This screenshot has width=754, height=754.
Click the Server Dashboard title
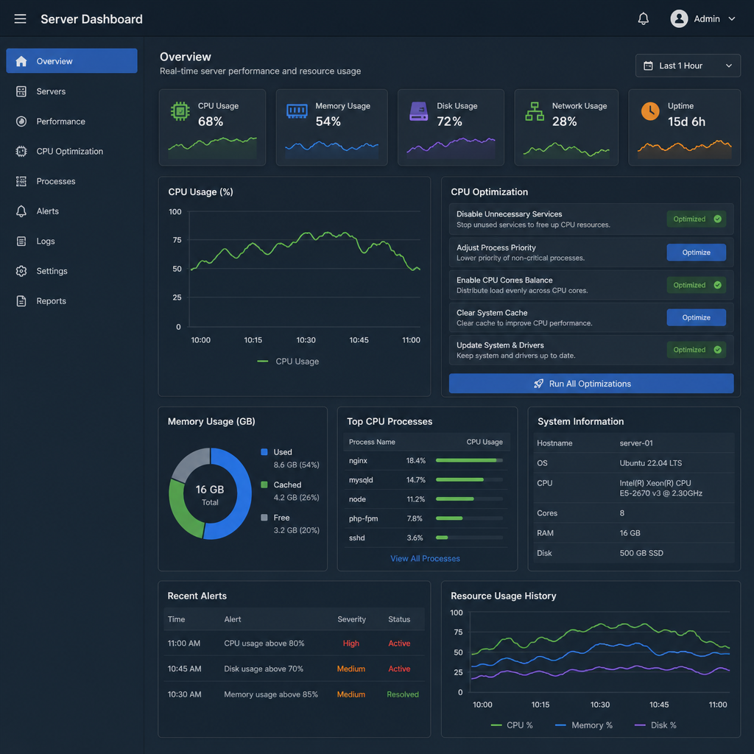click(91, 18)
